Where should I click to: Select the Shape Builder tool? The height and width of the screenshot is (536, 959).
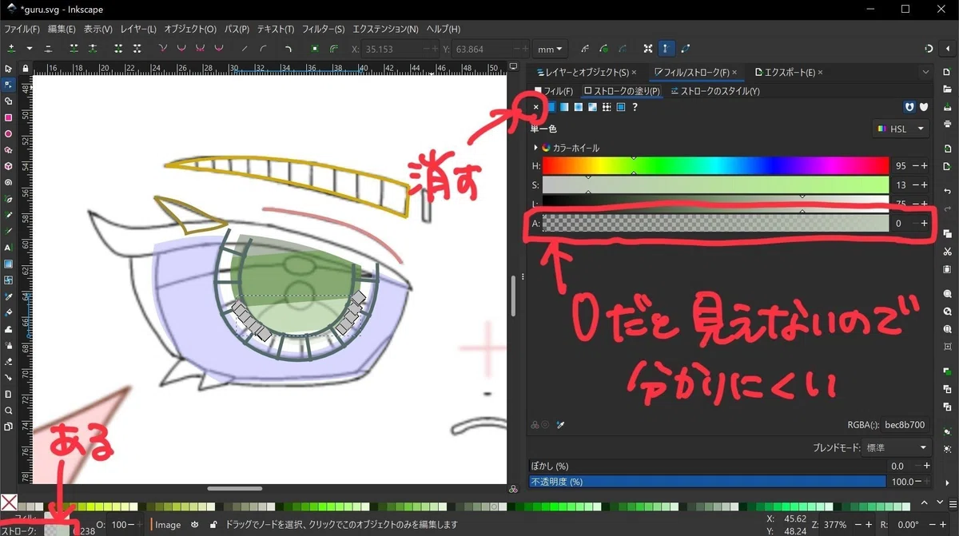pyautogui.click(x=8, y=101)
